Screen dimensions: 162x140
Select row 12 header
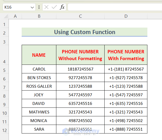[x=4, y=129]
